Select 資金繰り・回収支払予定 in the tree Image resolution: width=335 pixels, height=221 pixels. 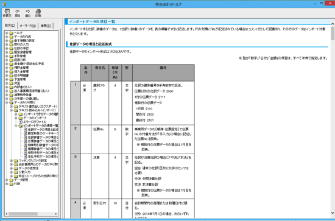coord(29,64)
